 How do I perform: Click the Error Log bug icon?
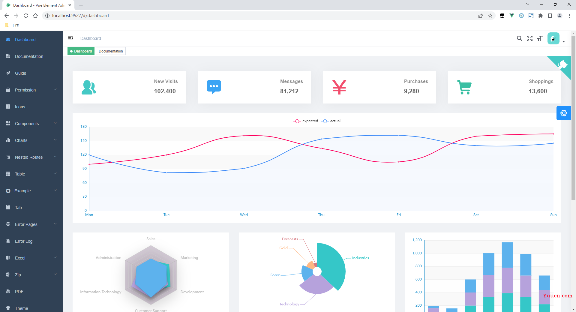pyautogui.click(x=8, y=241)
